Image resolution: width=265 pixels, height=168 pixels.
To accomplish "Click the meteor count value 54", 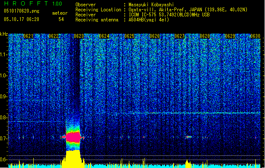I will (x=61, y=19).
